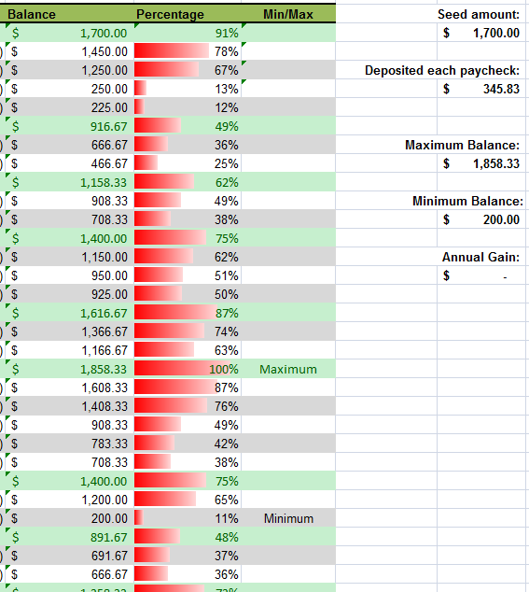
Task: Click the 891.67 balance cell
Action: point(69,537)
